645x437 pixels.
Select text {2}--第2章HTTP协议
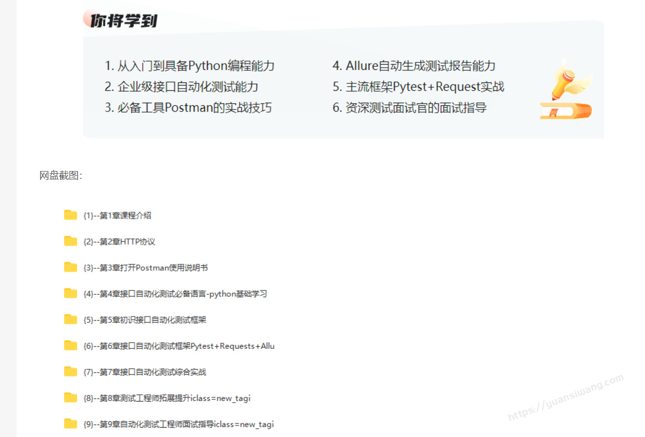[119, 241]
